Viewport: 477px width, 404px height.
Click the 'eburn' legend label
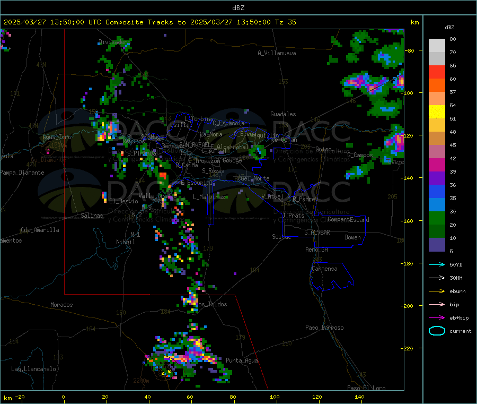point(457,291)
